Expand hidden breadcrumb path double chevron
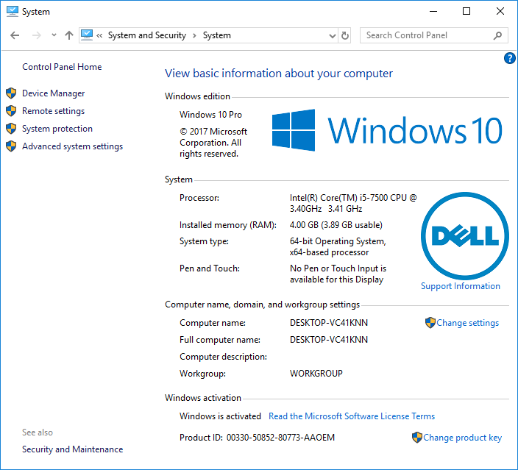Viewport: 518px width, 470px height. coord(99,35)
